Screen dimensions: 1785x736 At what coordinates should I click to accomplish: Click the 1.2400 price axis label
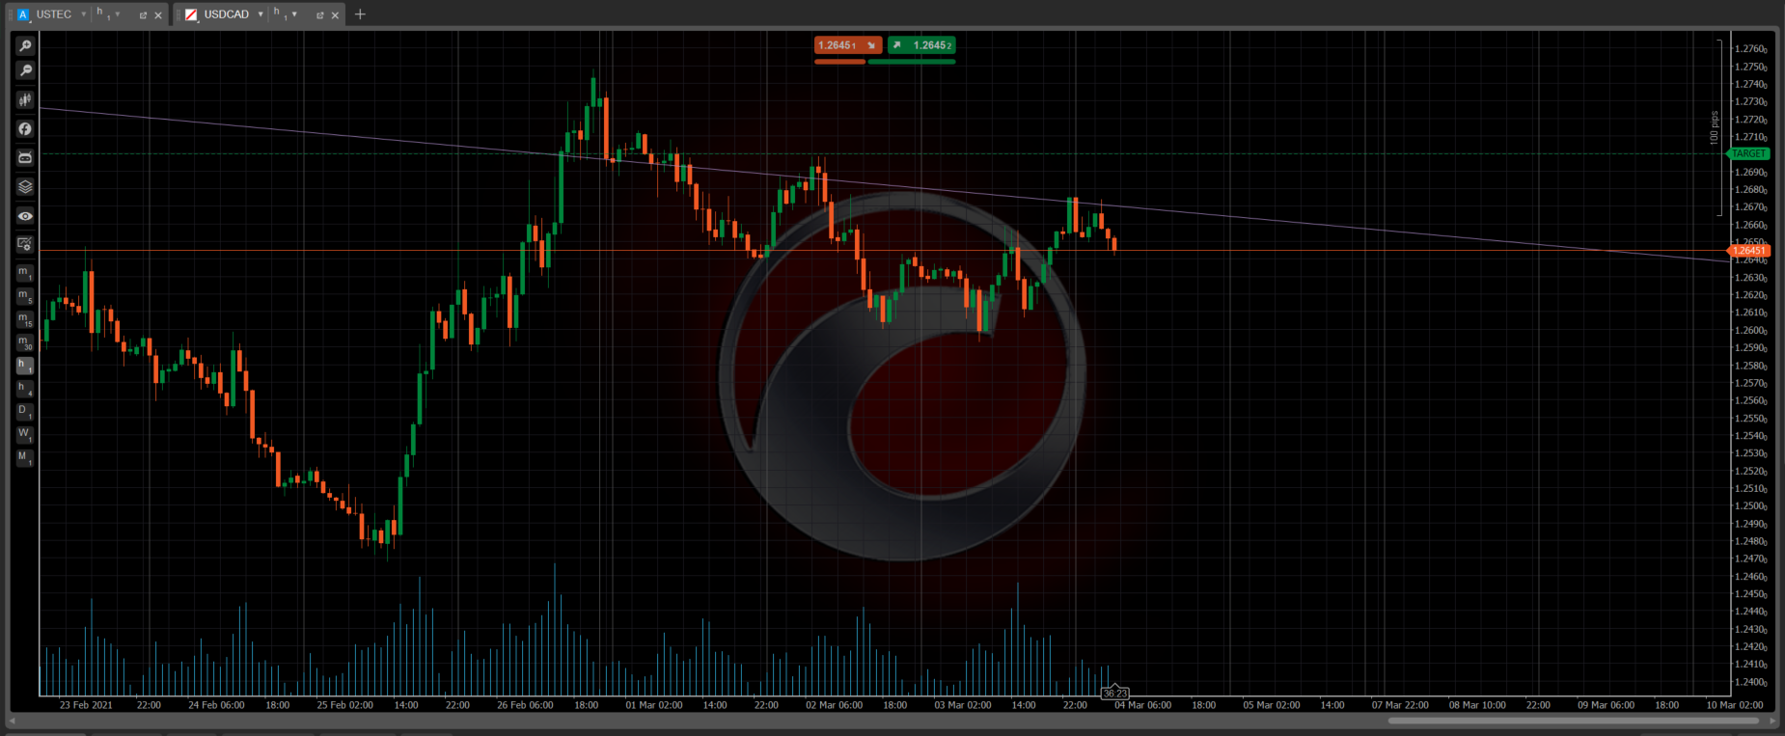tap(1750, 682)
